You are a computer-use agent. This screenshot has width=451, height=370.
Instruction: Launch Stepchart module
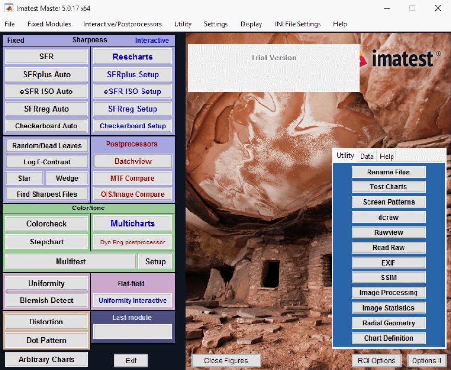pyautogui.click(x=47, y=242)
